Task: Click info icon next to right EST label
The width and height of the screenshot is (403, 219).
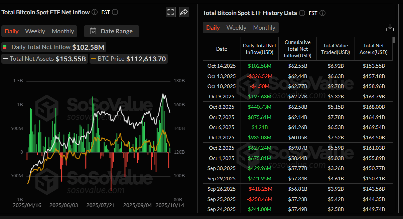Action: tap(322, 13)
